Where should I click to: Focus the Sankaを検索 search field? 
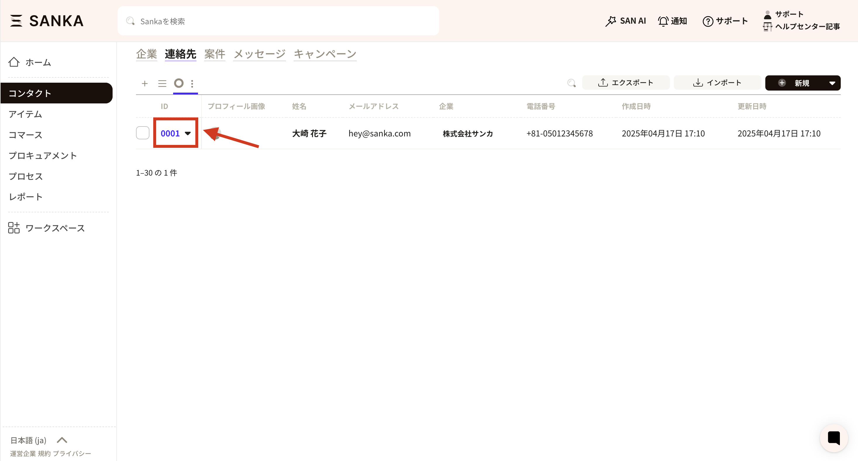point(278,21)
